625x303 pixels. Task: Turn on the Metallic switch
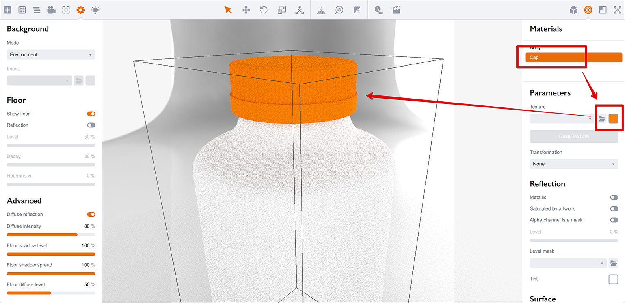[614, 198]
